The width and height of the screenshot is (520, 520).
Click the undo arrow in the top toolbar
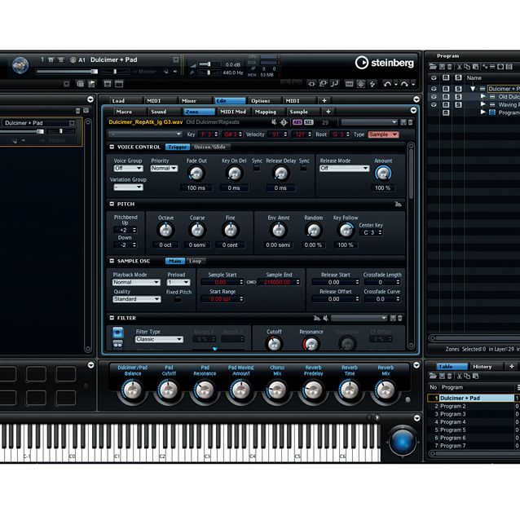[387, 84]
